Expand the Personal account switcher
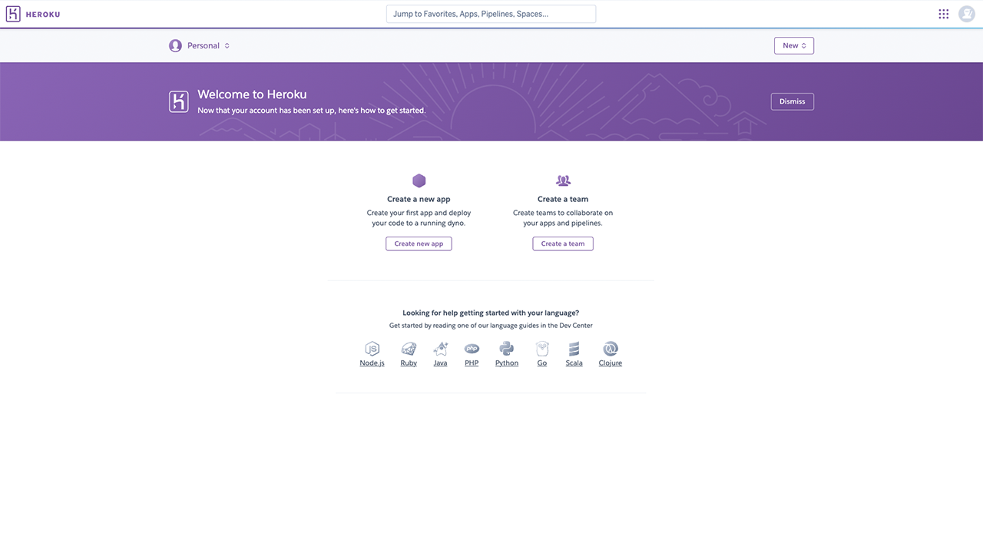The width and height of the screenshot is (983, 553). (x=200, y=46)
